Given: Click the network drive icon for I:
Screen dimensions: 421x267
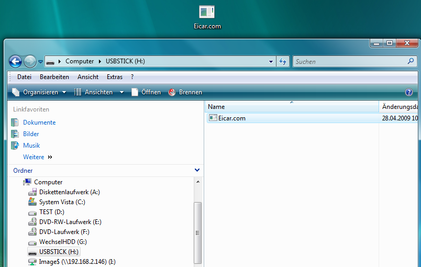Looking at the screenshot, I should 32,262.
